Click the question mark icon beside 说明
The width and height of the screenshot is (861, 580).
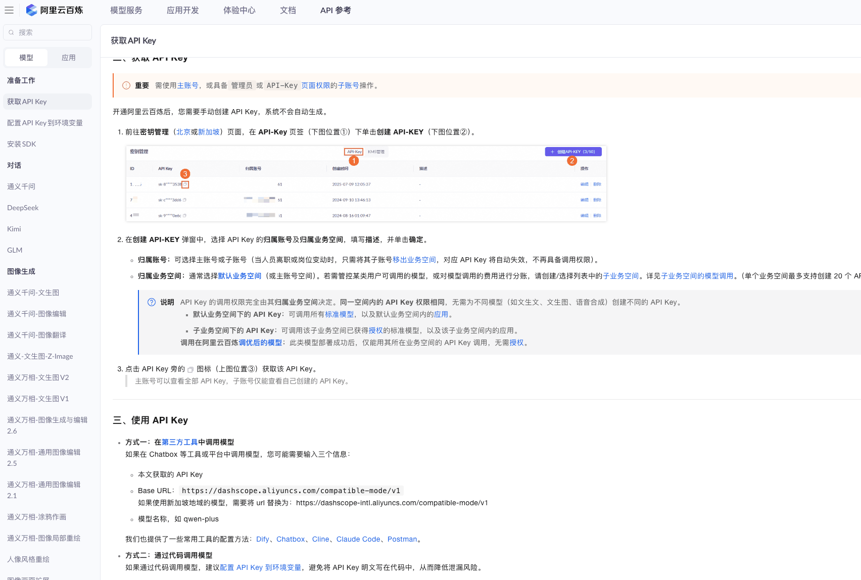coord(151,302)
